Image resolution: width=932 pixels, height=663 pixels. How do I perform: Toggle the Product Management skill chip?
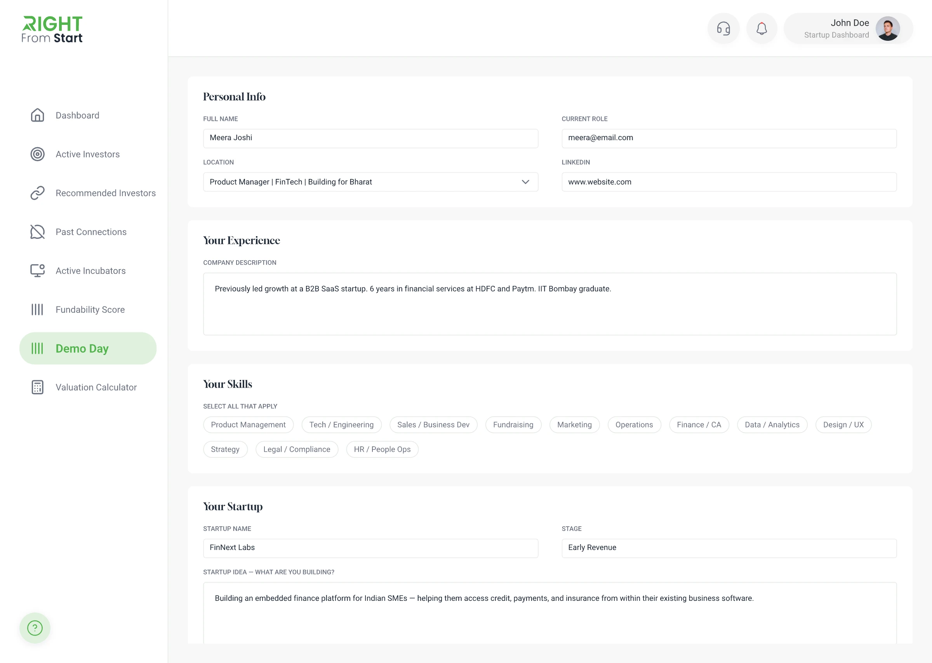tap(248, 425)
